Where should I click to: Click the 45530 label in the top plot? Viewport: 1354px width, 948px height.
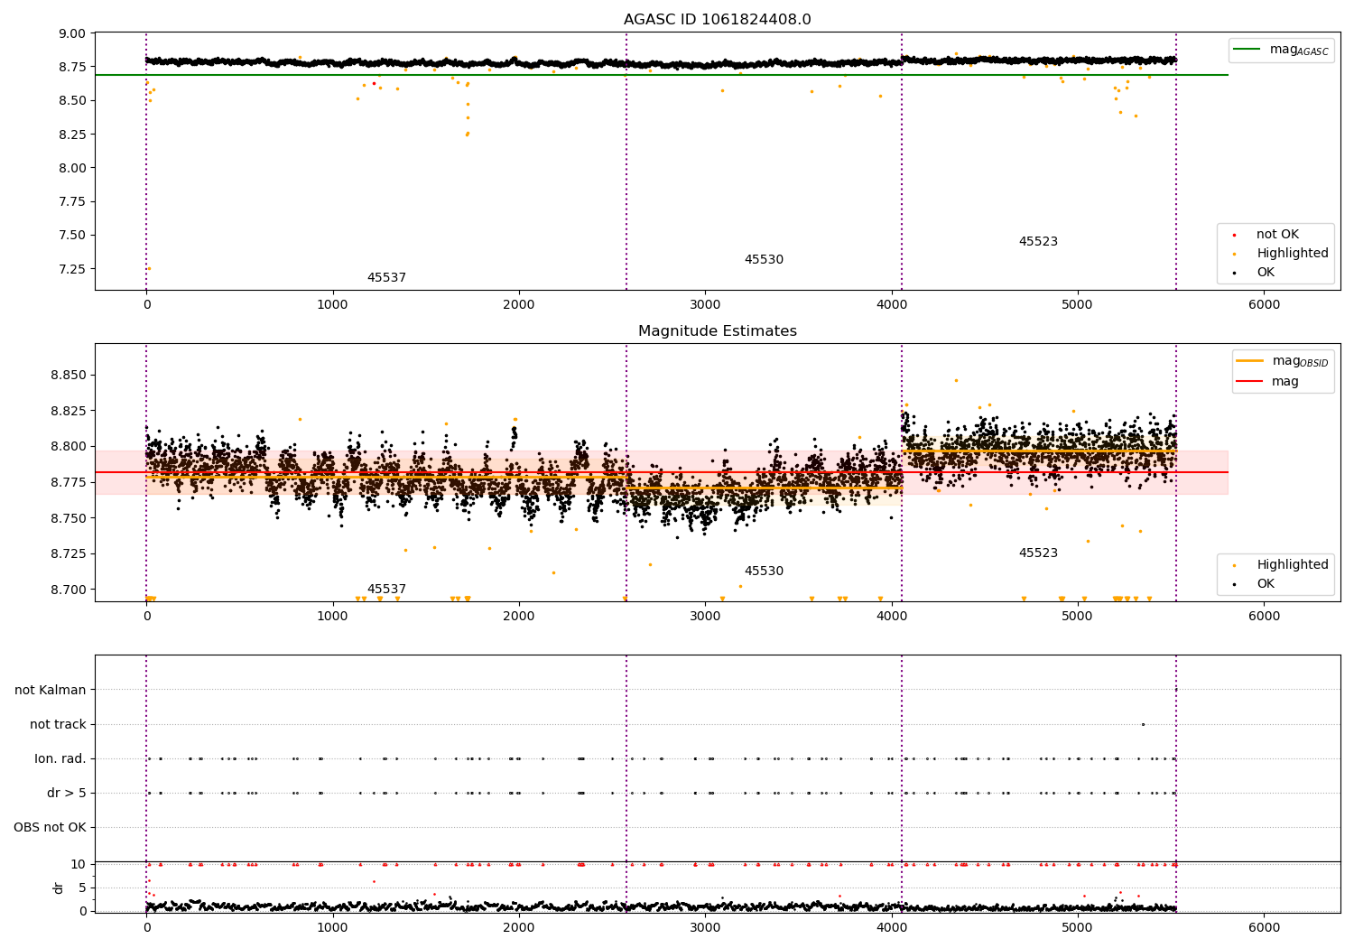click(x=764, y=260)
